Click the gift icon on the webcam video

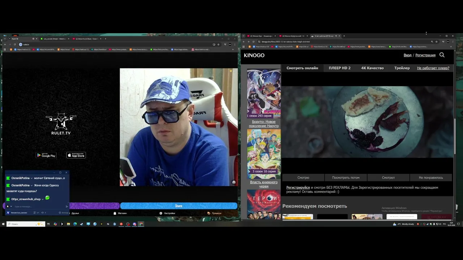pyautogui.click(x=234, y=182)
